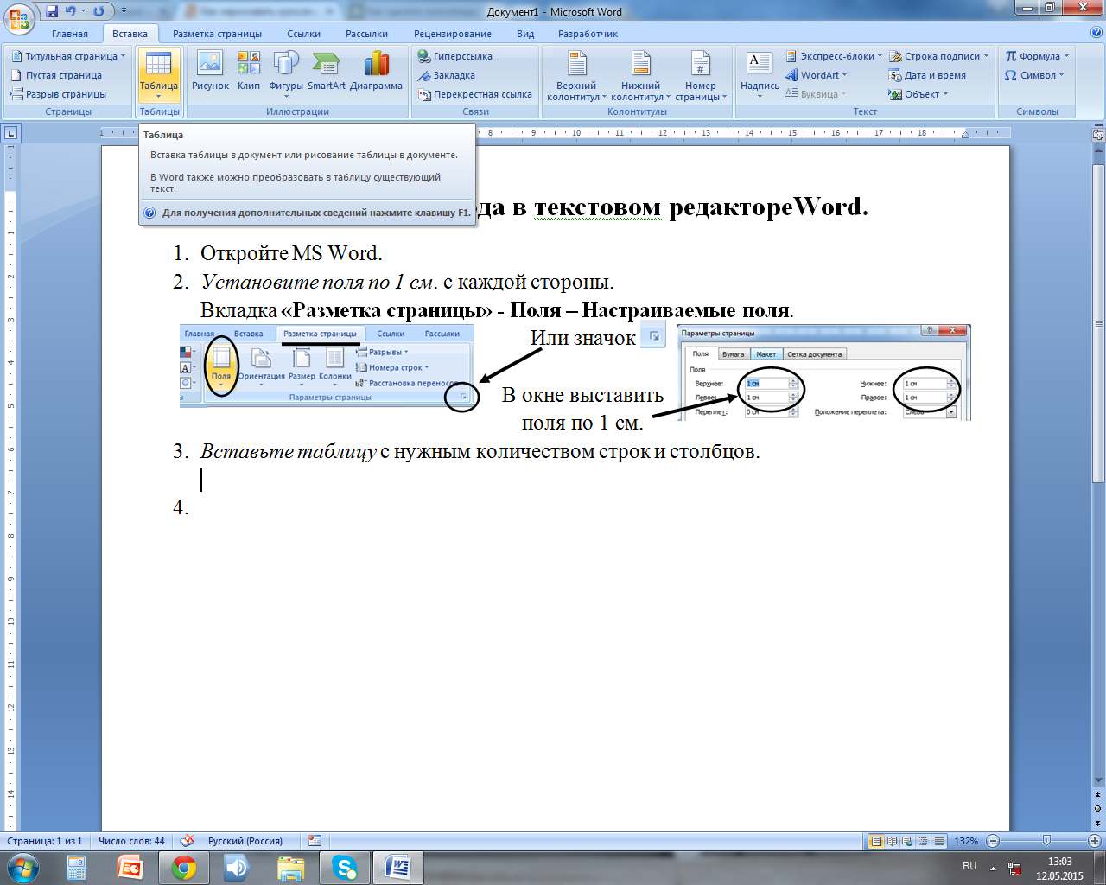
Task: Open the WordArt dropdown
Action: (817, 75)
